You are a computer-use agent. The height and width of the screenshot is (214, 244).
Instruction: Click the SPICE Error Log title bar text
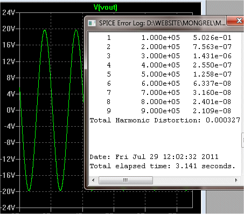coord(162,23)
